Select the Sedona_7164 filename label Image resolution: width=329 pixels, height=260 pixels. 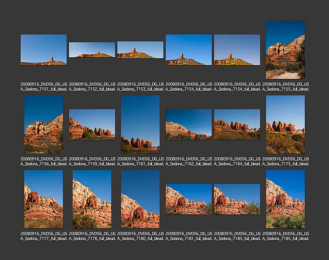(237, 161)
